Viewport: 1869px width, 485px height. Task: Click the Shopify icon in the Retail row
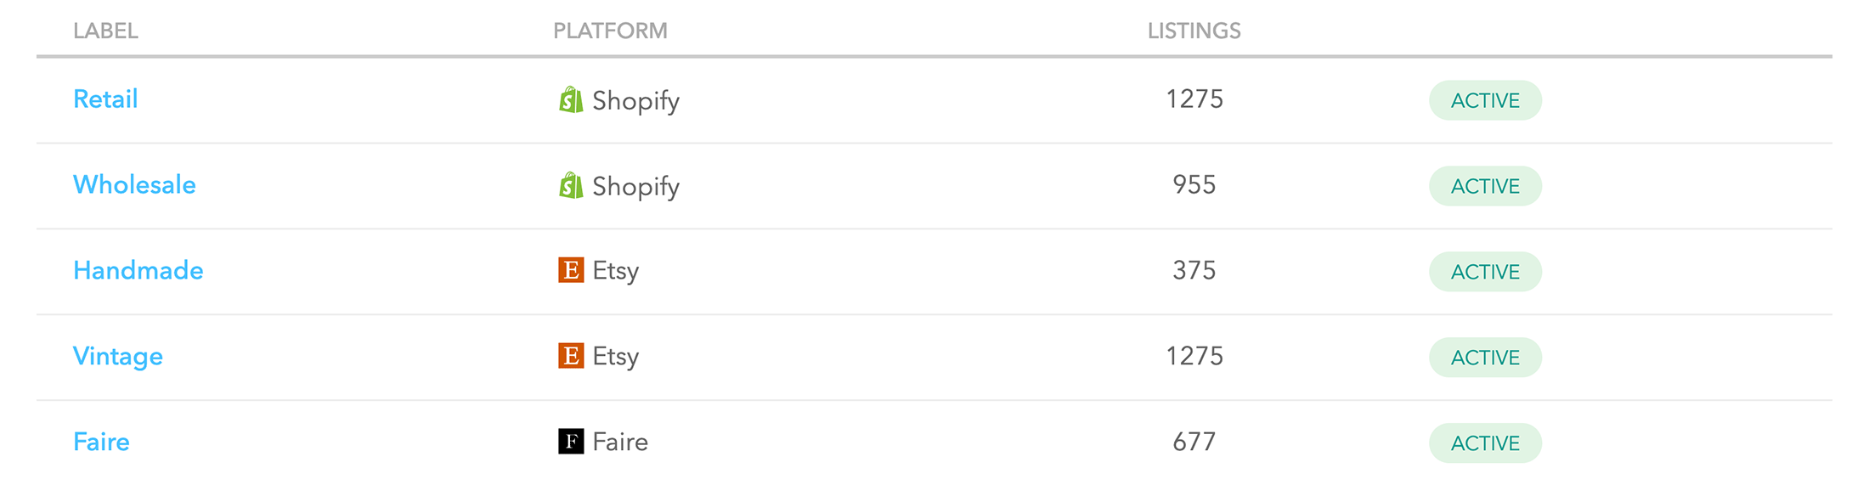[x=571, y=99]
